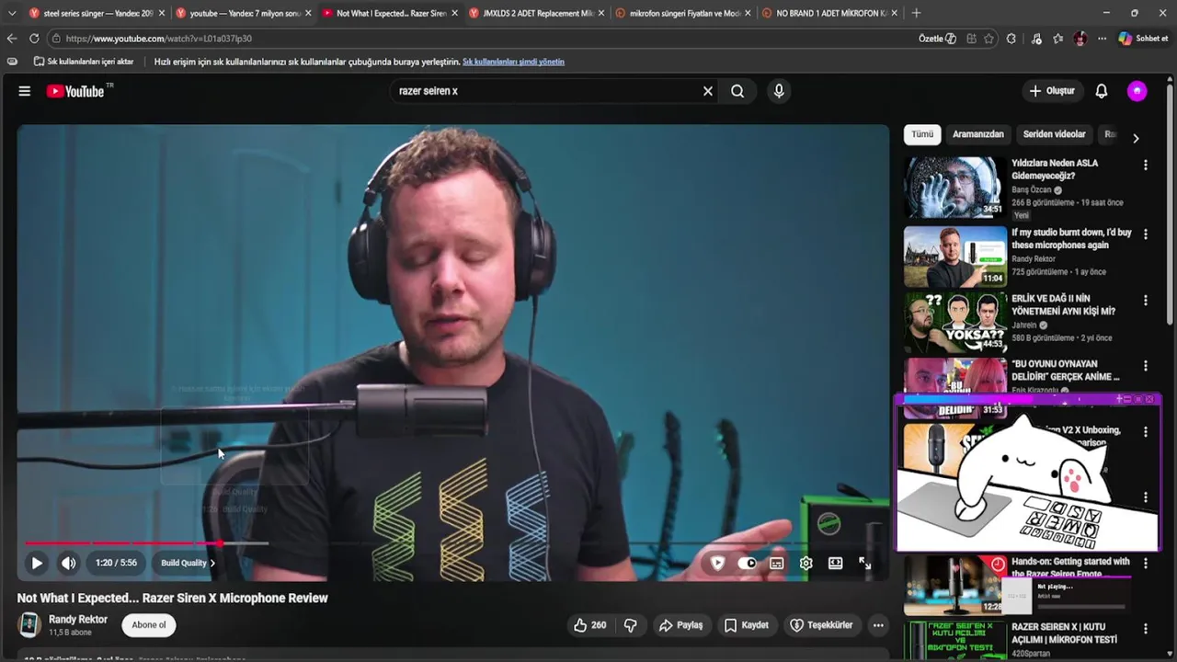Click the Teşekkürler thanks button
This screenshot has width=1177, height=662.
point(821,625)
